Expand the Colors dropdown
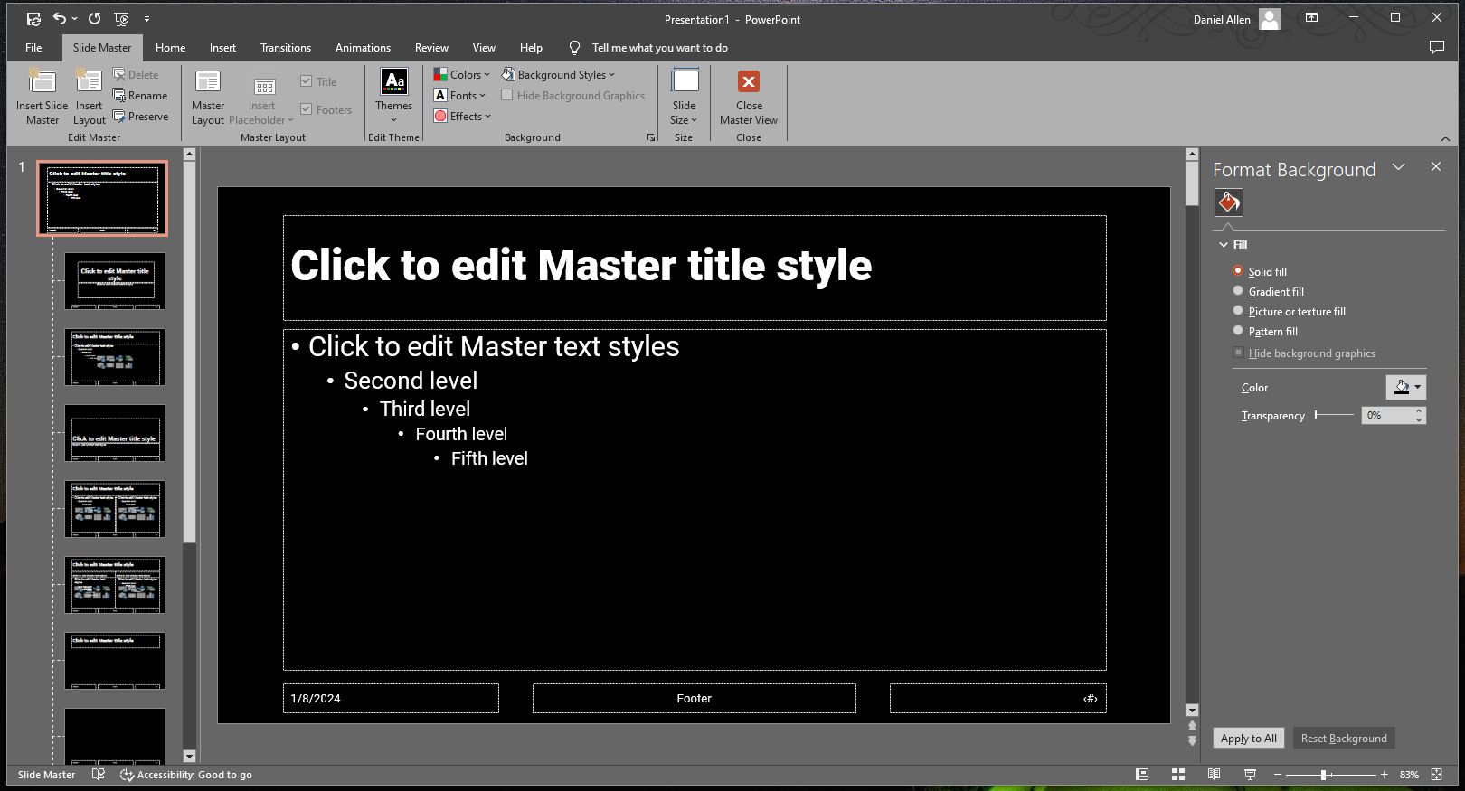1465x791 pixels. pyautogui.click(x=462, y=75)
